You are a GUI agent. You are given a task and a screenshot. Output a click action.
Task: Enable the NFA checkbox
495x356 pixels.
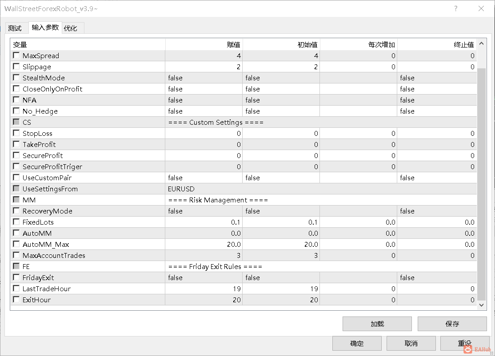pos(16,100)
